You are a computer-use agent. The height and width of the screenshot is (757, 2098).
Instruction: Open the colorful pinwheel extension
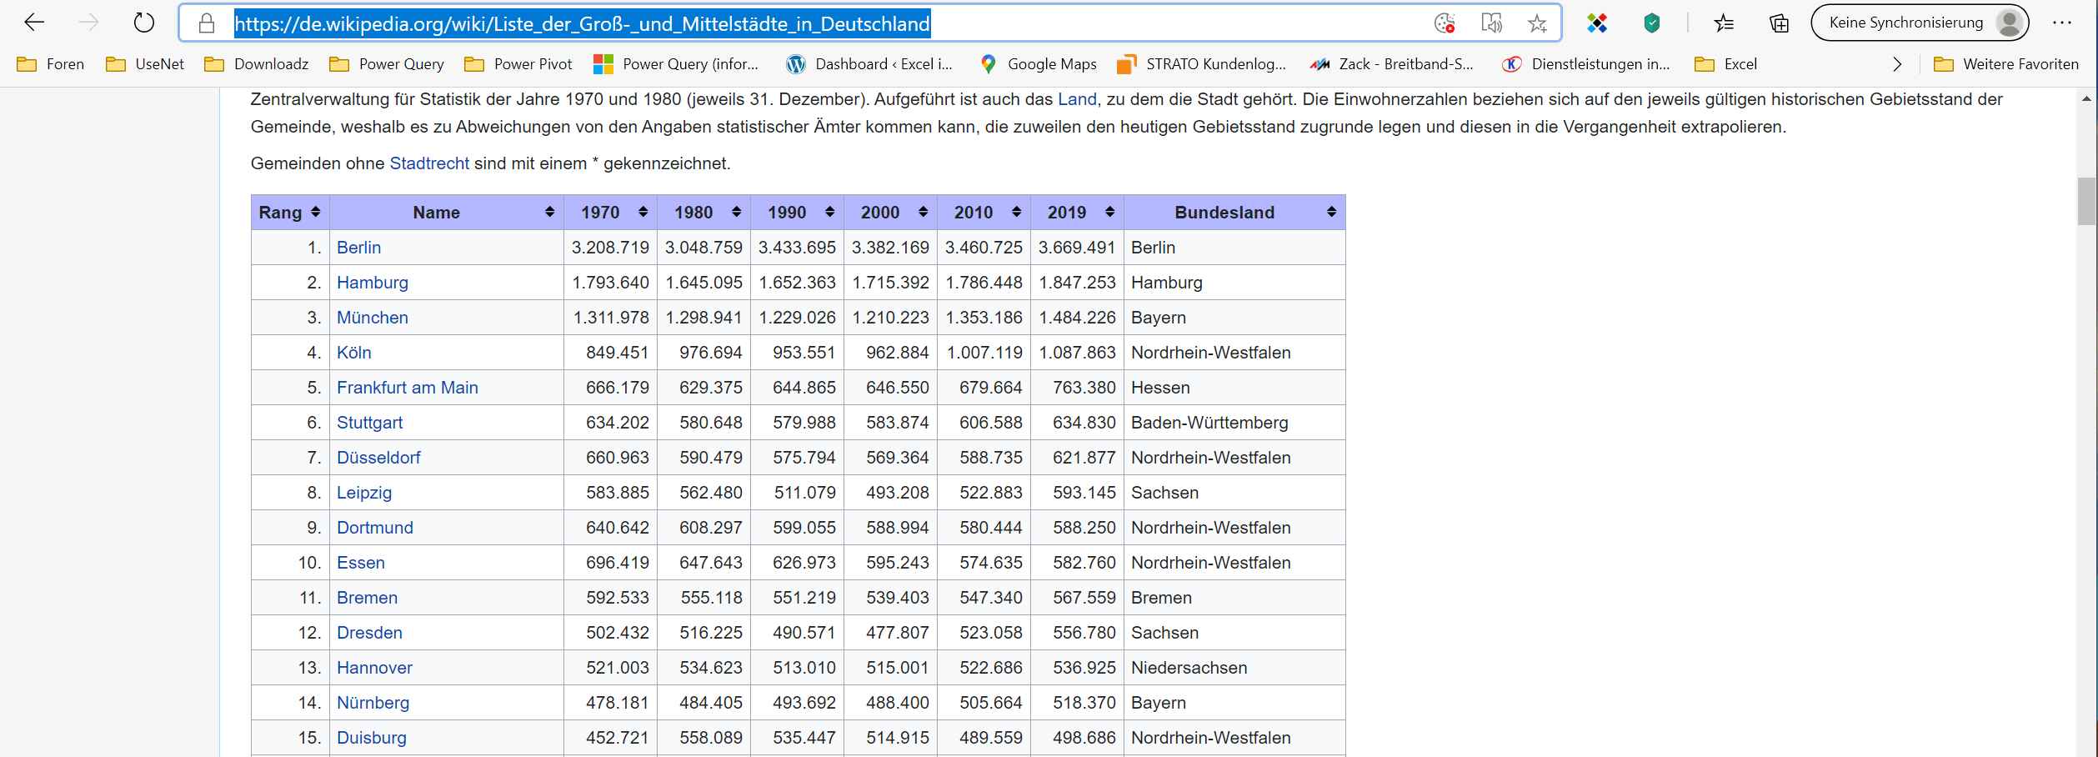click(1597, 23)
